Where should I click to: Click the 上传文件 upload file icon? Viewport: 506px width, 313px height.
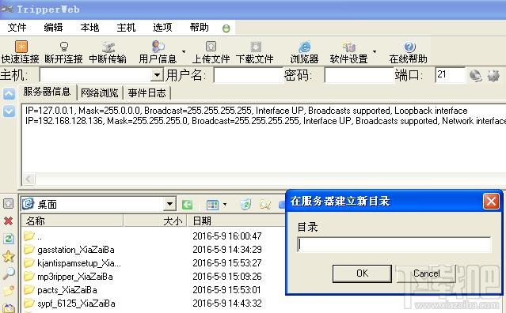coord(211,47)
